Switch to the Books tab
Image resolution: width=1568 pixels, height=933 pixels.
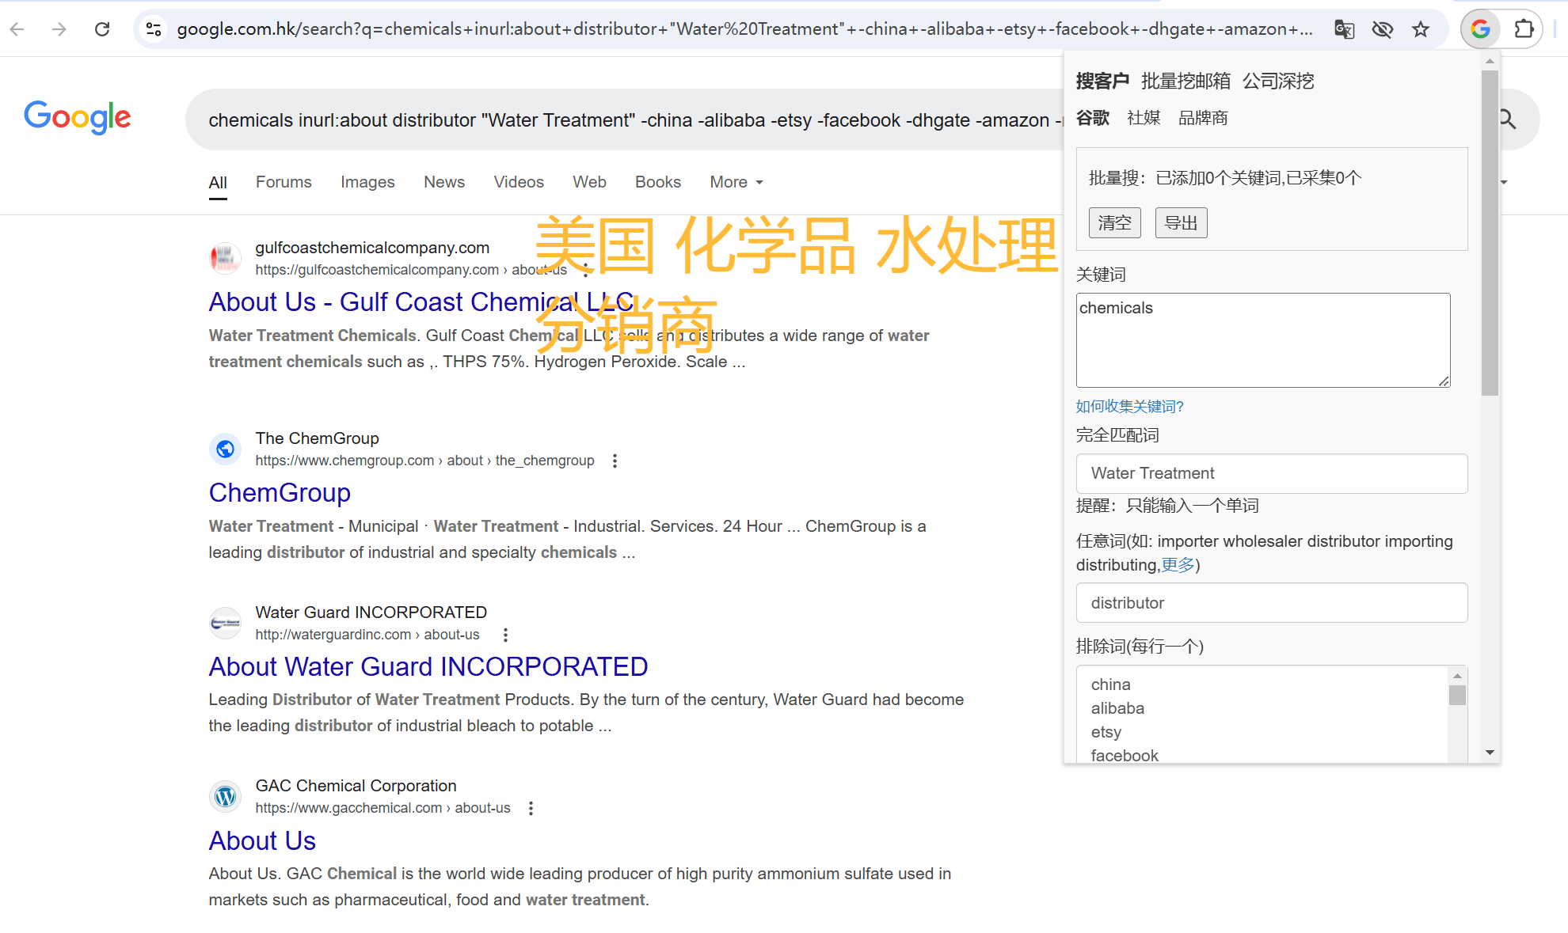click(x=658, y=182)
